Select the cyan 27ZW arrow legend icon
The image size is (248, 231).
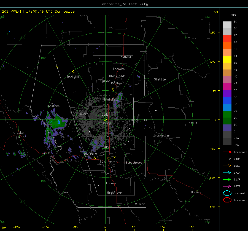tap(227, 173)
